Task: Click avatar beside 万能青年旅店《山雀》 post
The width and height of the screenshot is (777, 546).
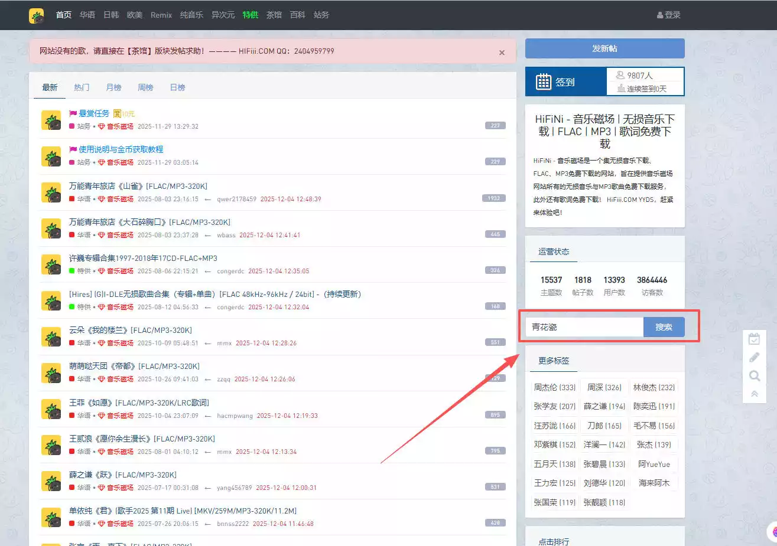Action: 51,192
